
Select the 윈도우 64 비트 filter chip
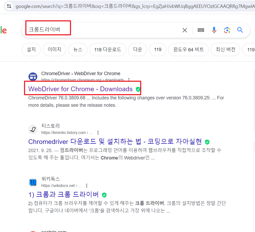pyautogui.click(x=188, y=50)
